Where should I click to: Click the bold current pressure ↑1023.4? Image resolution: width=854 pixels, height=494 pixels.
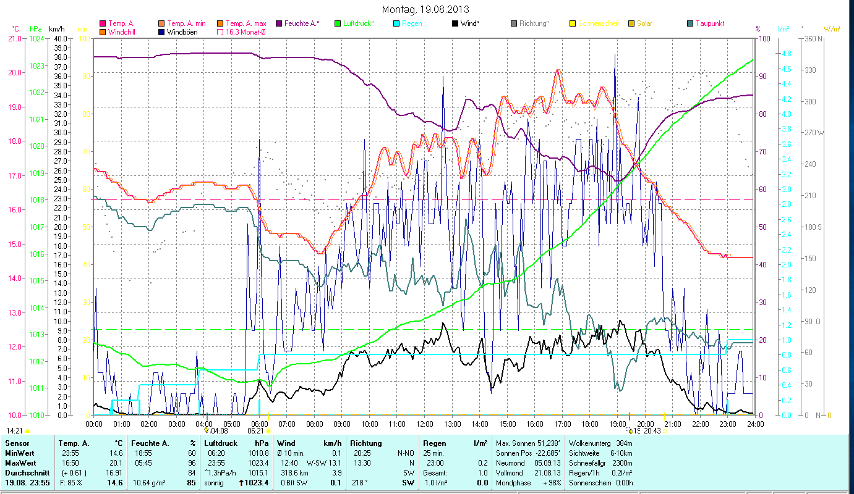pyautogui.click(x=254, y=483)
